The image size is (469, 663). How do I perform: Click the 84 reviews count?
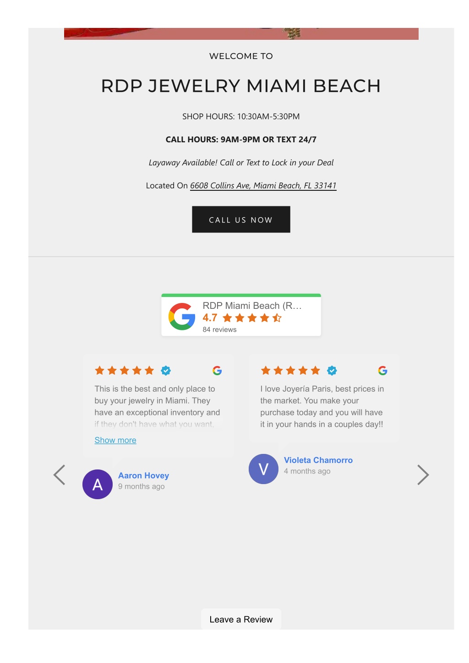click(220, 329)
